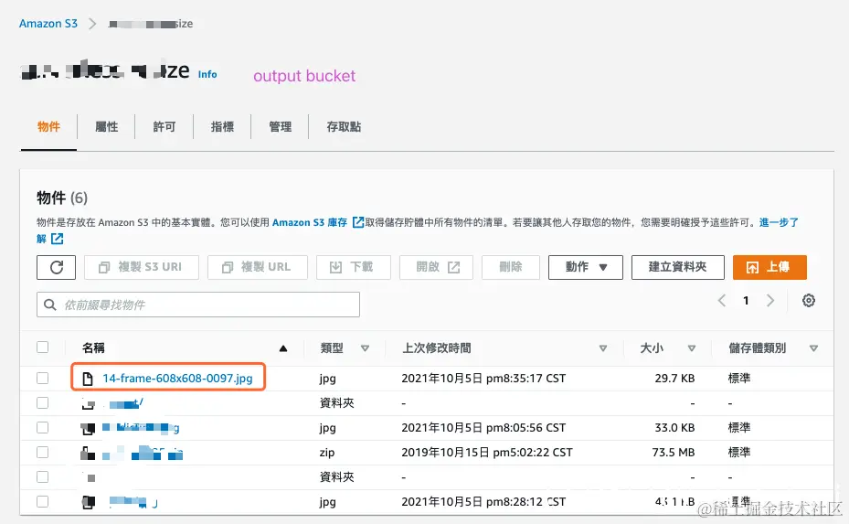849x524 pixels.
Task: Switch to the 指標 tab
Action: (222, 127)
